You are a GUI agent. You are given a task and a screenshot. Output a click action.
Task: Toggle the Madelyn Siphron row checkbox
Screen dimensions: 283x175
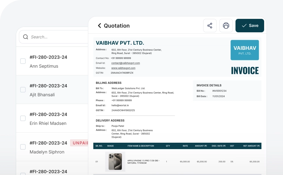23,147
